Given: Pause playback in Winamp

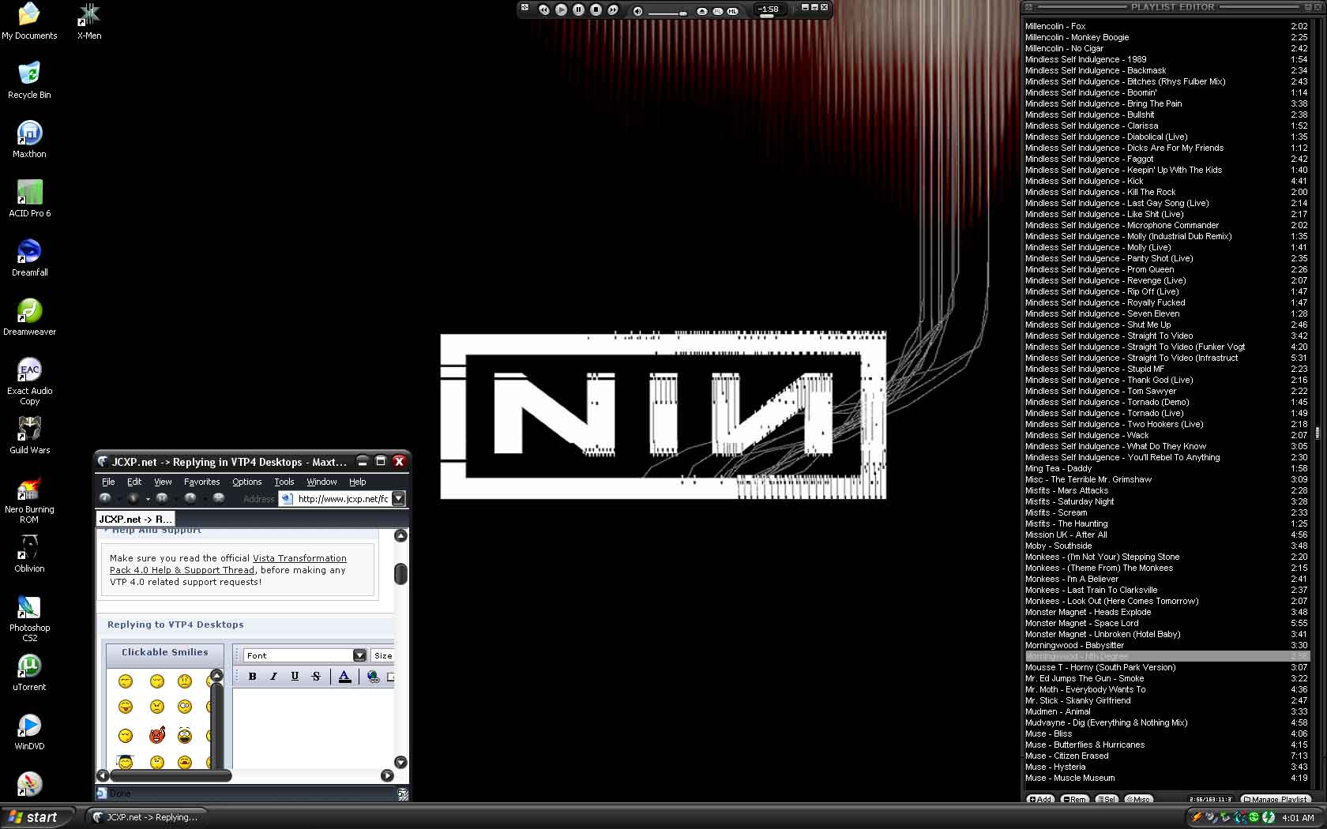Looking at the screenshot, I should [578, 9].
